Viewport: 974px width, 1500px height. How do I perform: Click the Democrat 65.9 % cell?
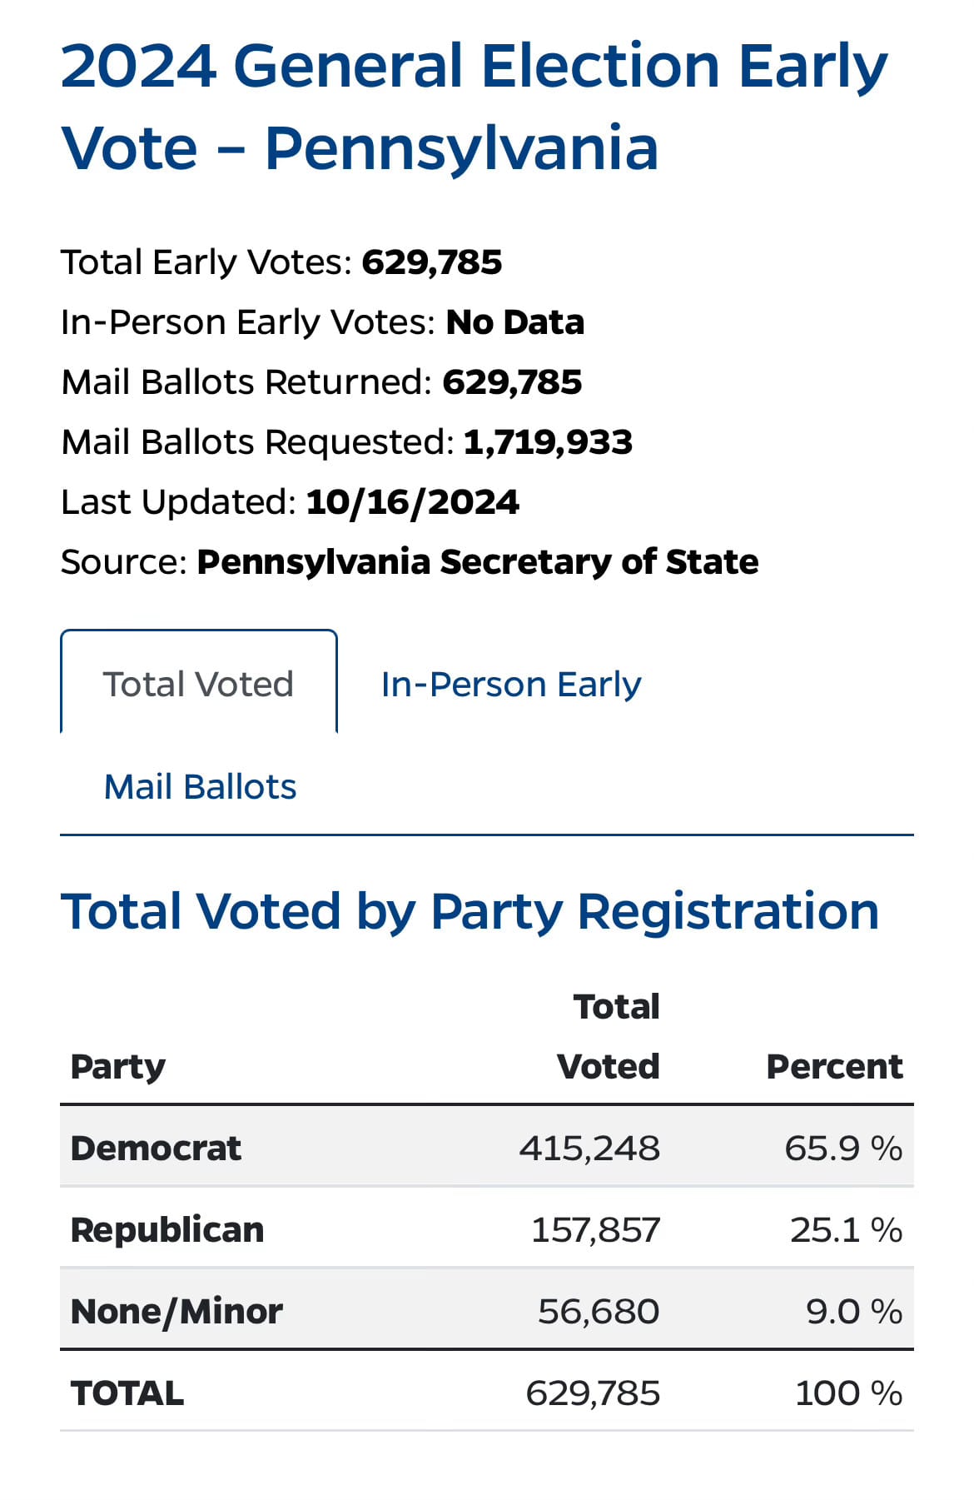click(843, 1148)
